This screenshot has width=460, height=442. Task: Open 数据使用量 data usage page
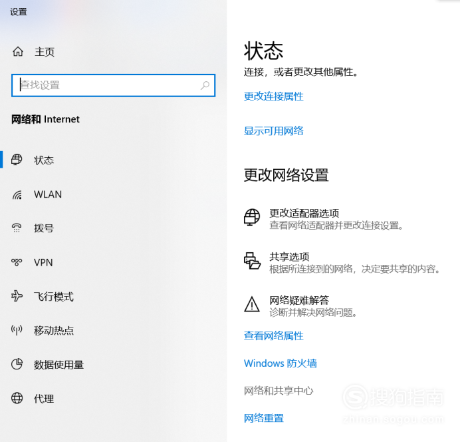(59, 365)
